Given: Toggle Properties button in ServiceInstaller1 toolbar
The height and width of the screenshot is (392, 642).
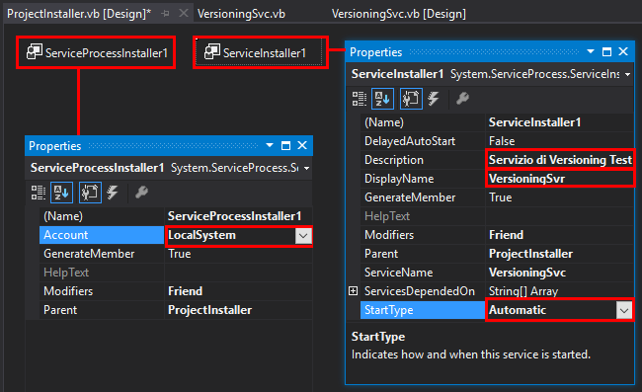Looking at the screenshot, I should [411, 99].
